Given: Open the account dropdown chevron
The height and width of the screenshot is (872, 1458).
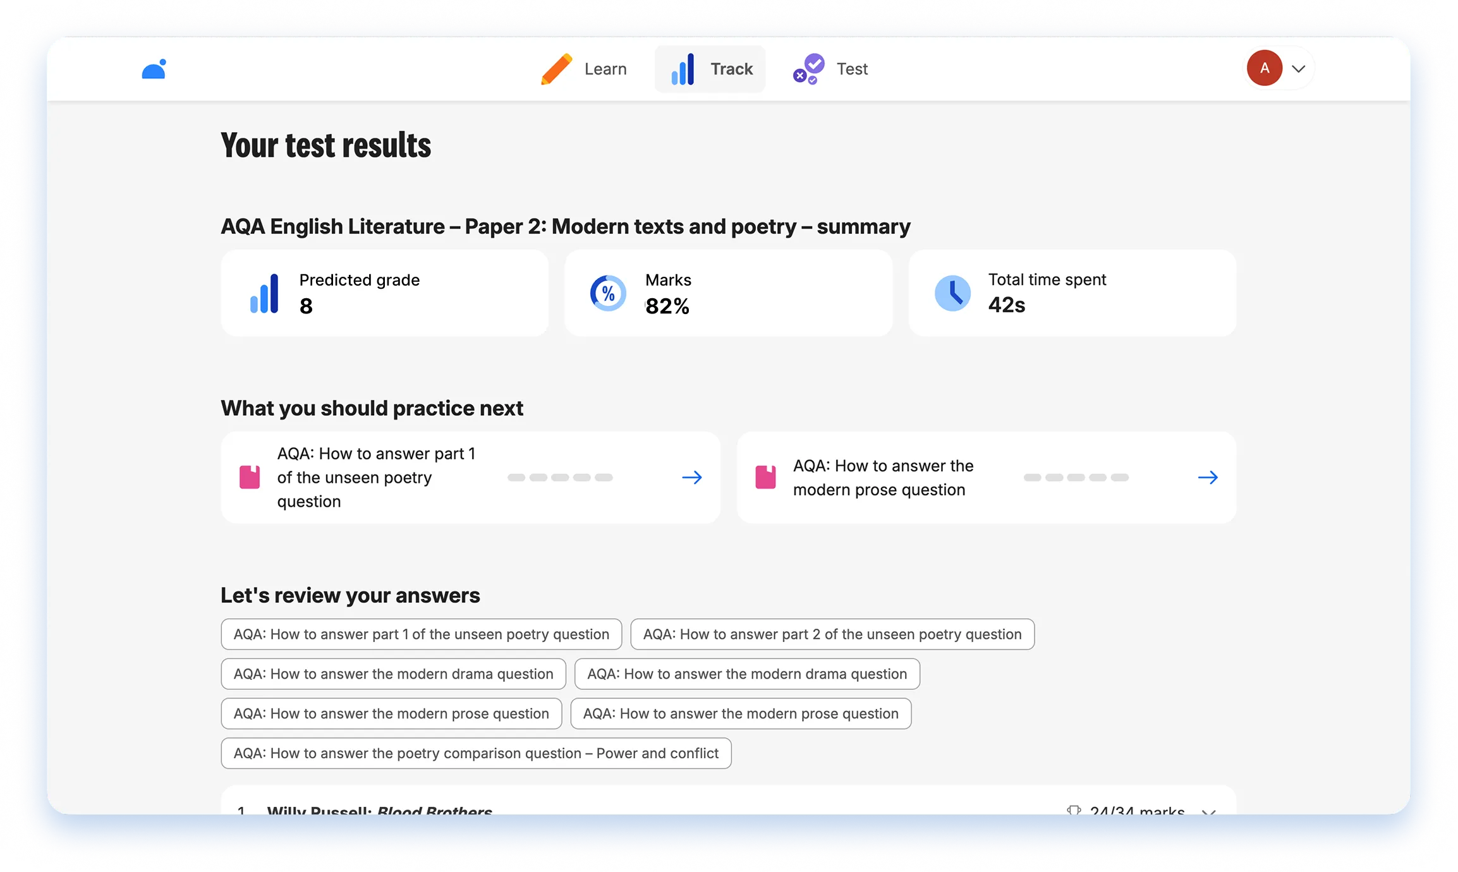Looking at the screenshot, I should (x=1299, y=69).
